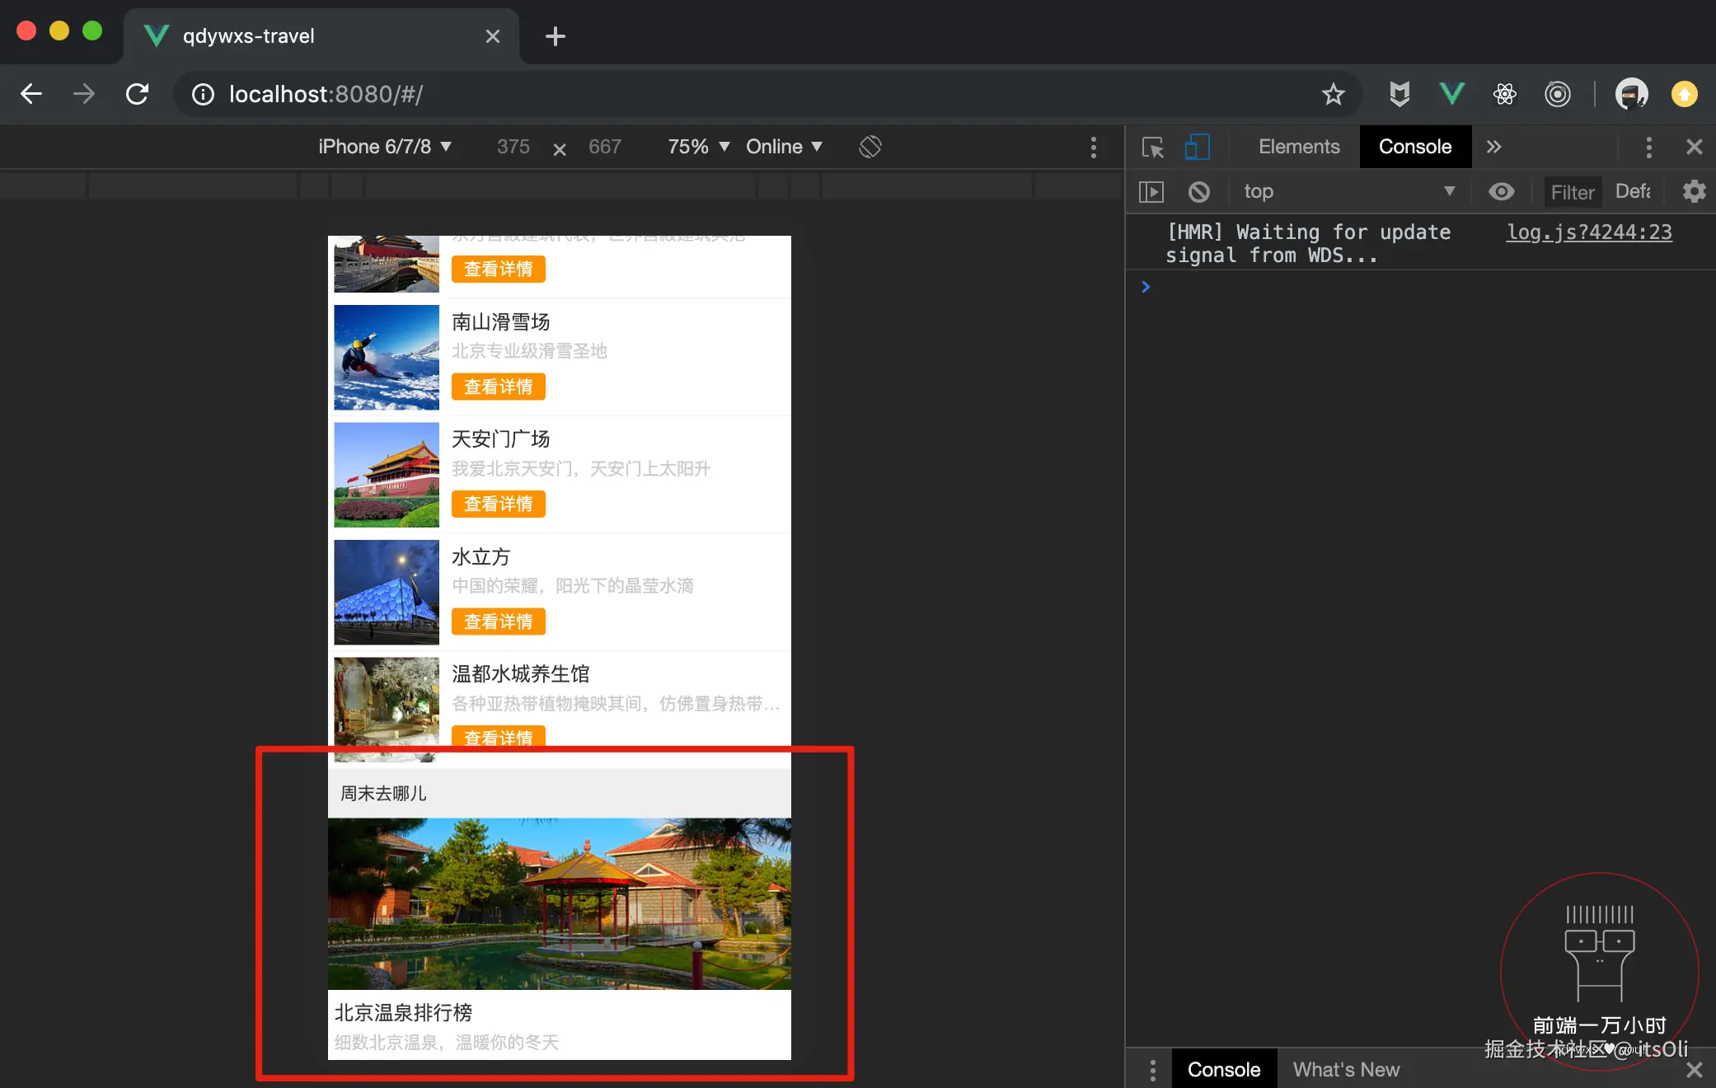Open the Online throttling dropdown

tap(784, 147)
